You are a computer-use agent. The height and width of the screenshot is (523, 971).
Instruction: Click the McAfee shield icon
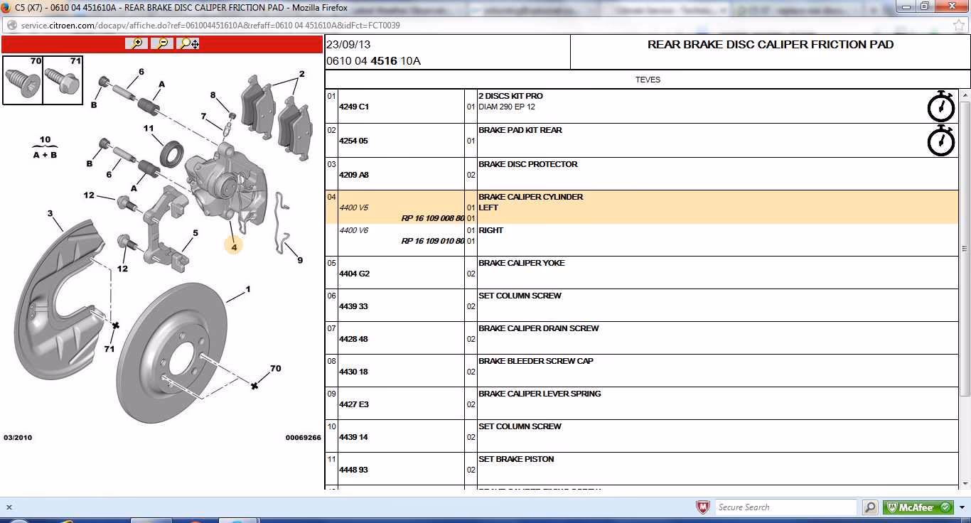[702, 507]
